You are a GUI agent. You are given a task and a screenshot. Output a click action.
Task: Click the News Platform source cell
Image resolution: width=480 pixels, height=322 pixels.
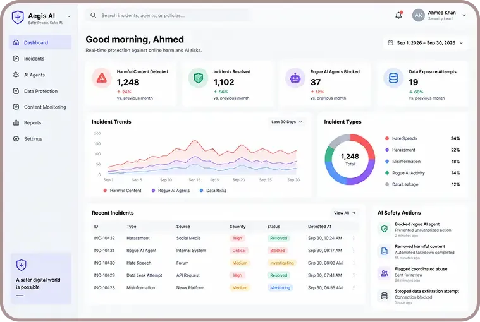tap(190, 288)
